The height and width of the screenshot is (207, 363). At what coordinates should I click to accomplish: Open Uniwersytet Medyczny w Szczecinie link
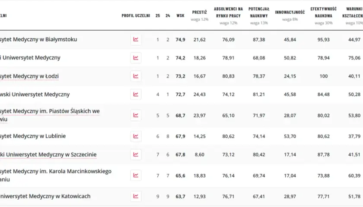[x=48, y=154]
